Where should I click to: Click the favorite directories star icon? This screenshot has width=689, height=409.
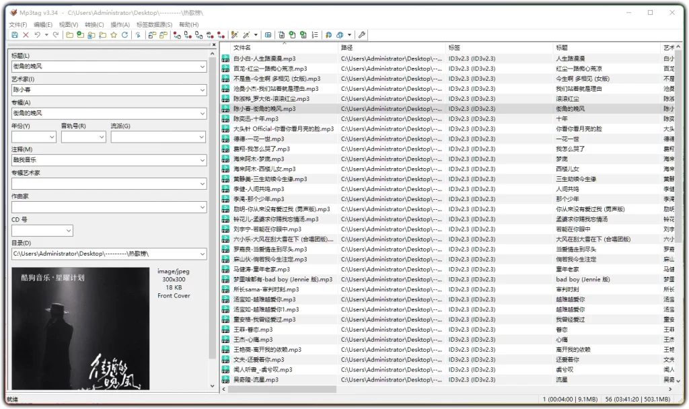tap(112, 34)
